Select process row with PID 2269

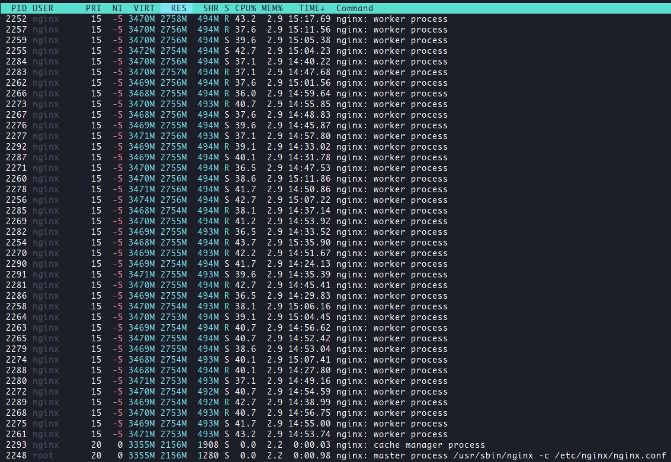(x=335, y=221)
